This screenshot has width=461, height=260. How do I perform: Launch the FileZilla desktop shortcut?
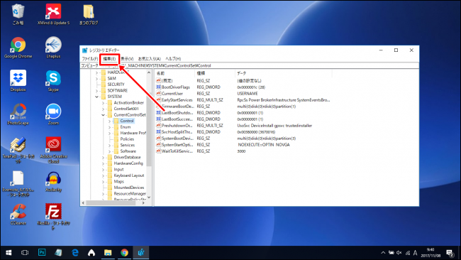pos(53,217)
